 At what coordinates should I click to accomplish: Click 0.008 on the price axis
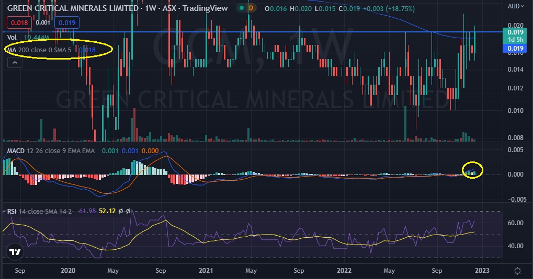[x=515, y=137]
